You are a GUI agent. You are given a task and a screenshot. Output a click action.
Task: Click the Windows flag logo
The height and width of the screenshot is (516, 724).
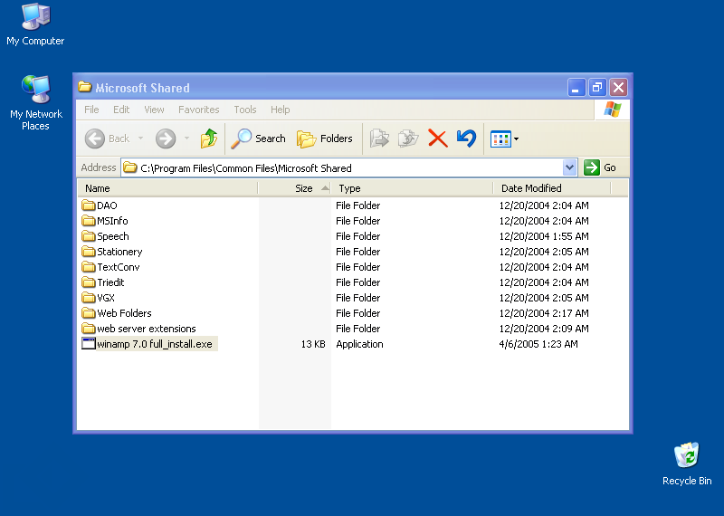613,110
